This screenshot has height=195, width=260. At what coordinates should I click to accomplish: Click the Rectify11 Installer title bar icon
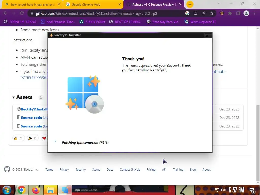click(51, 35)
